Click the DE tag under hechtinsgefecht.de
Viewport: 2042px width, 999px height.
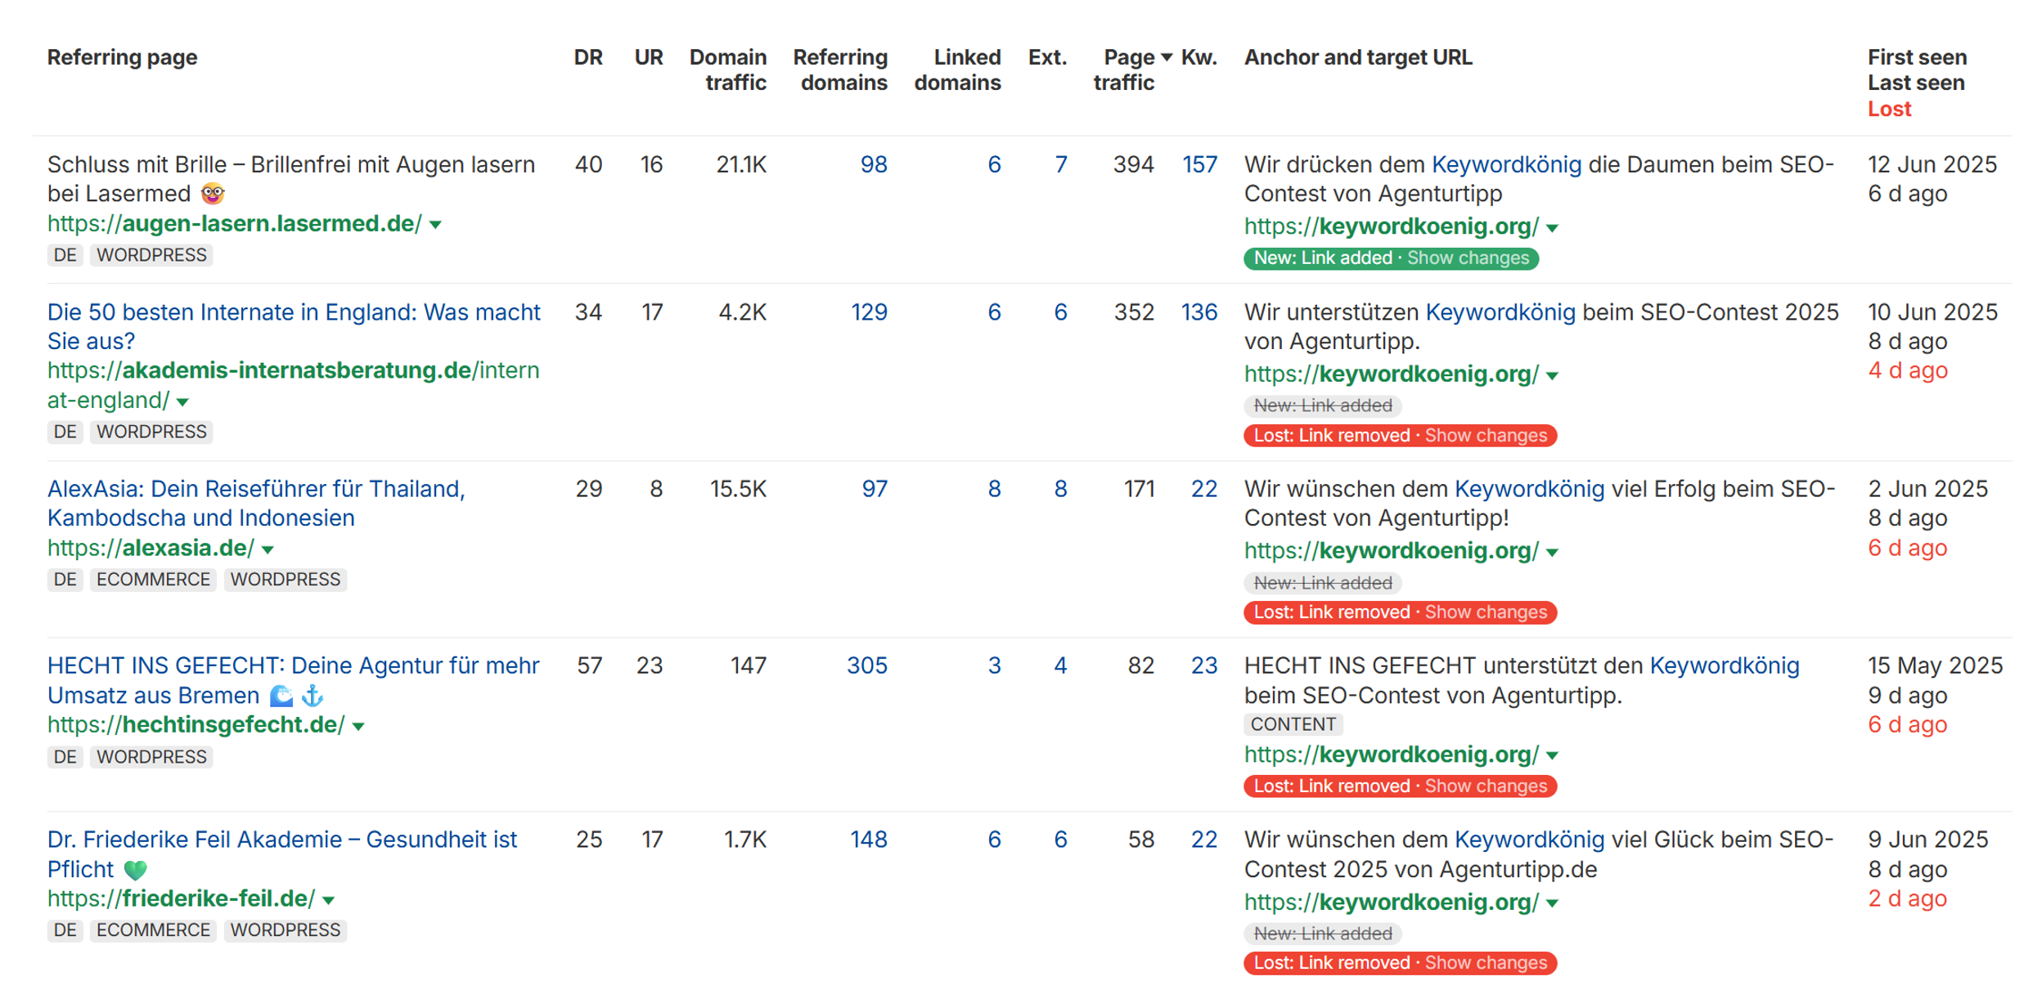tap(65, 757)
